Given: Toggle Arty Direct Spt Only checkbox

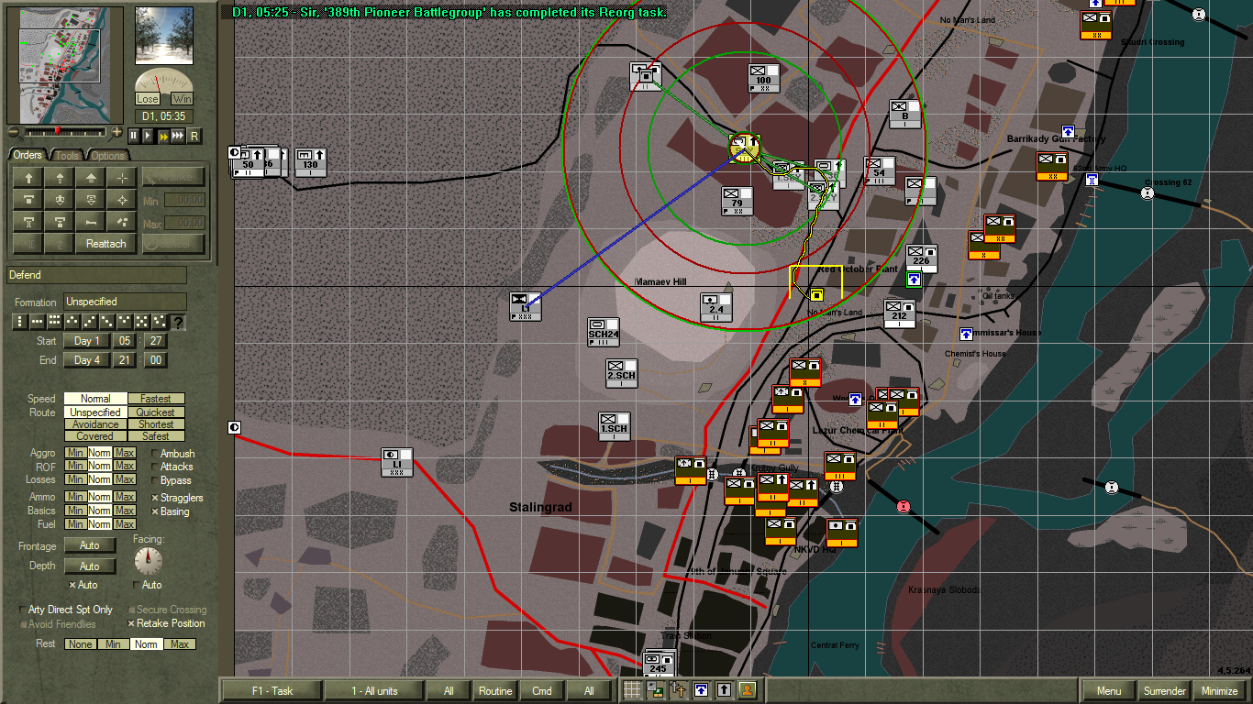Looking at the screenshot, I should pos(23,610).
